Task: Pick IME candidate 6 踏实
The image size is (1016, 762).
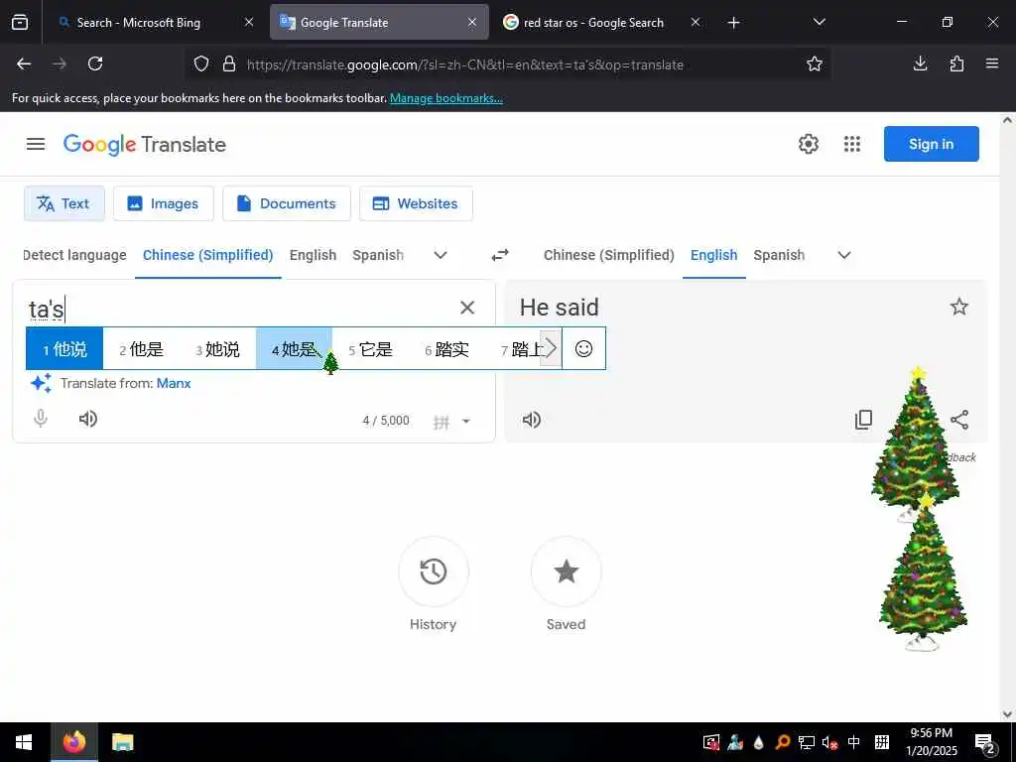Action: pyautogui.click(x=447, y=348)
